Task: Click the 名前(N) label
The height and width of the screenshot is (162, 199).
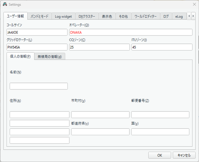Action: pyautogui.click(x=16, y=72)
